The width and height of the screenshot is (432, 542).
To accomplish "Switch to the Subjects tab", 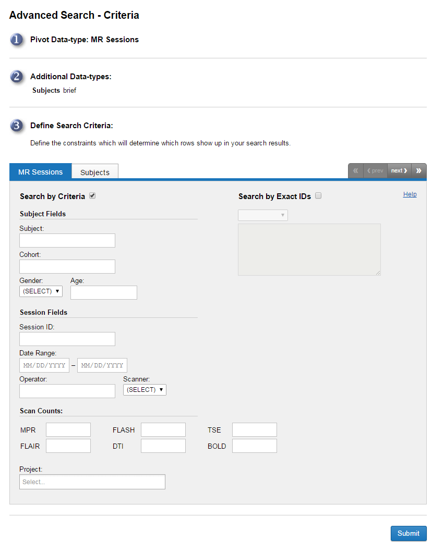I will click(94, 171).
